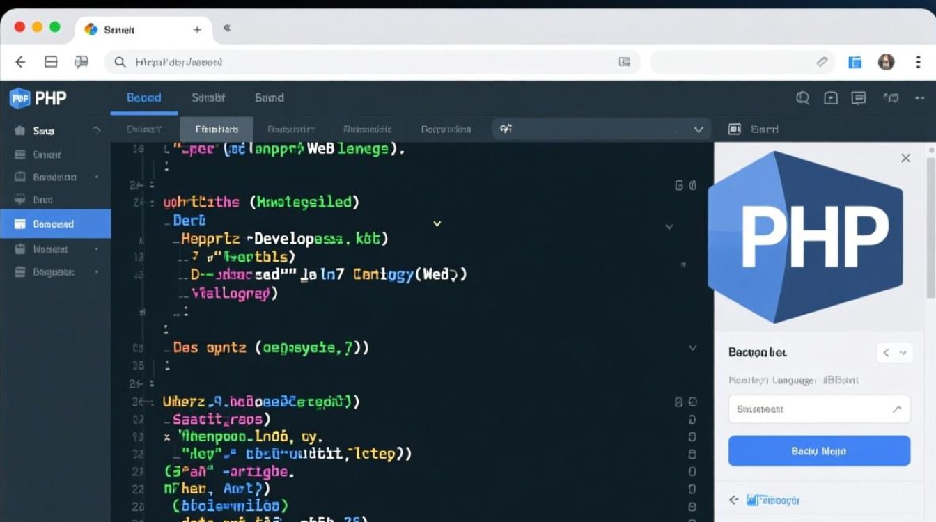
Task: Click the blue link at the panel bottom
Action: [772, 500]
